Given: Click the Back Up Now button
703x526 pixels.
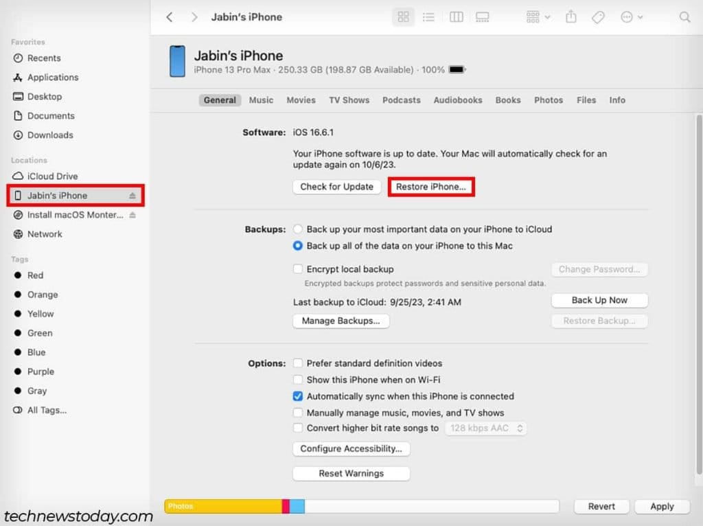Looking at the screenshot, I should [x=599, y=300].
